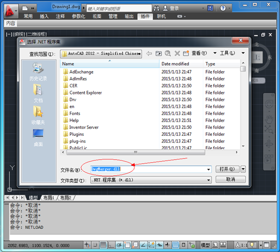Go back to previous folder arrow
Viewport: 280px width, 252px height.
tap(149, 54)
